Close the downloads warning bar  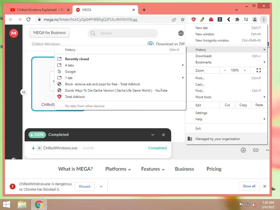click(265, 186)
